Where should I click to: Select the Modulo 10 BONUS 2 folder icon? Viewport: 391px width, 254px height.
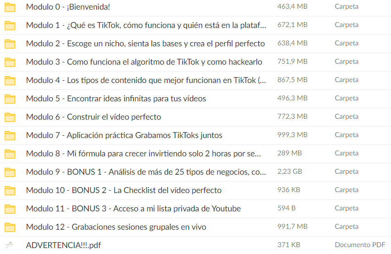coord(10,190)
